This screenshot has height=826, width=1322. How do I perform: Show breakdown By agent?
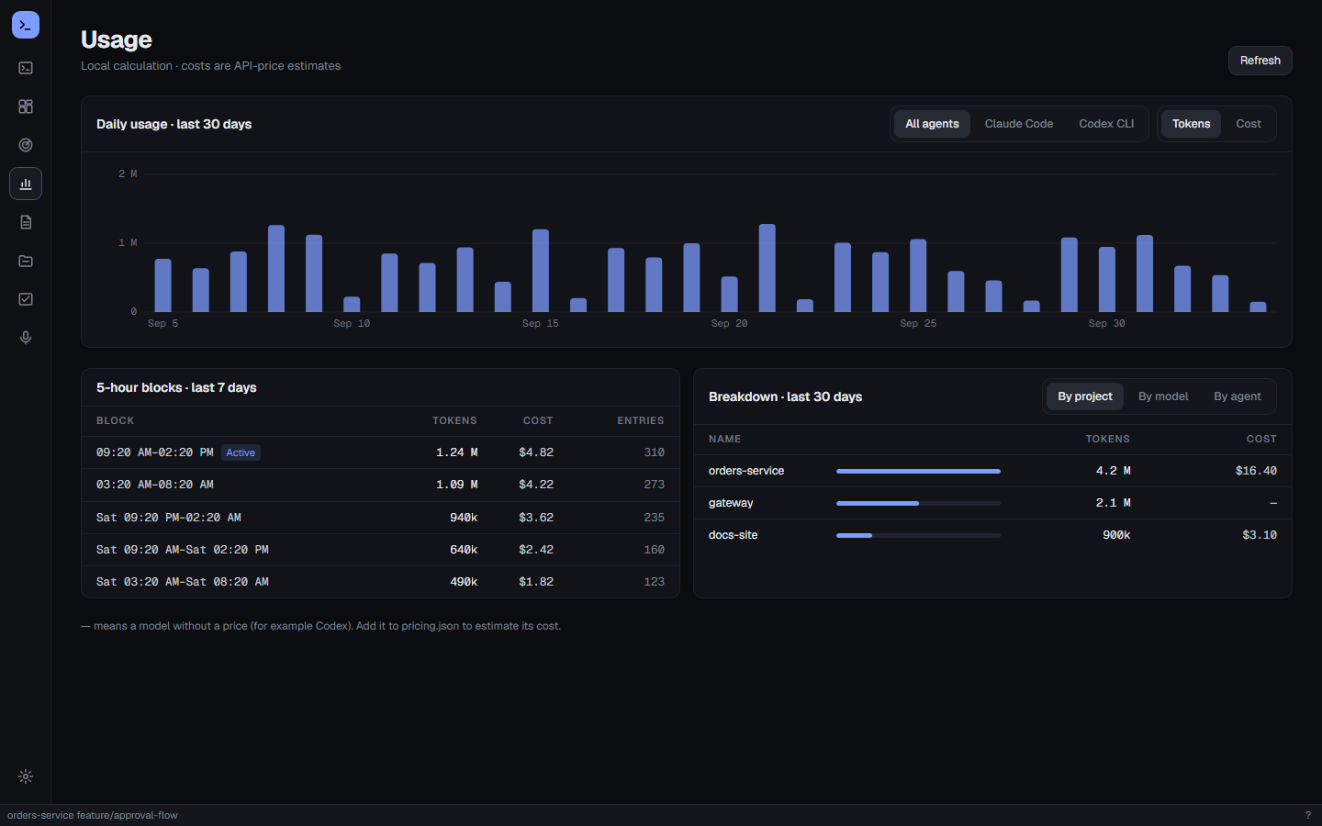pos(1237,396)
